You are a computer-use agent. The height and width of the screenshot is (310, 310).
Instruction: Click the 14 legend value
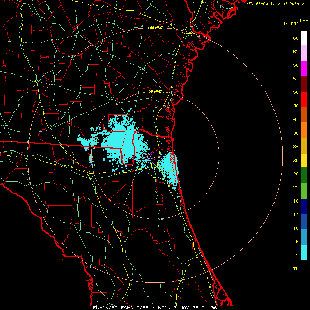[x=296, y=215]
